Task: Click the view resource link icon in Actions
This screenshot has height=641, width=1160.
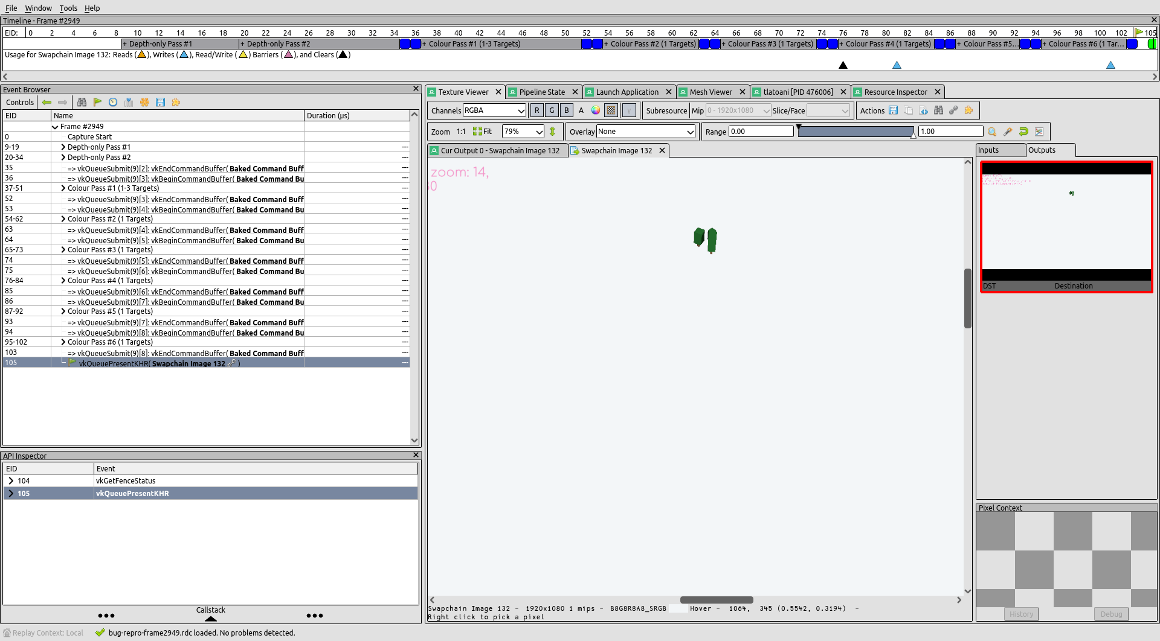Action: [953, 110]
